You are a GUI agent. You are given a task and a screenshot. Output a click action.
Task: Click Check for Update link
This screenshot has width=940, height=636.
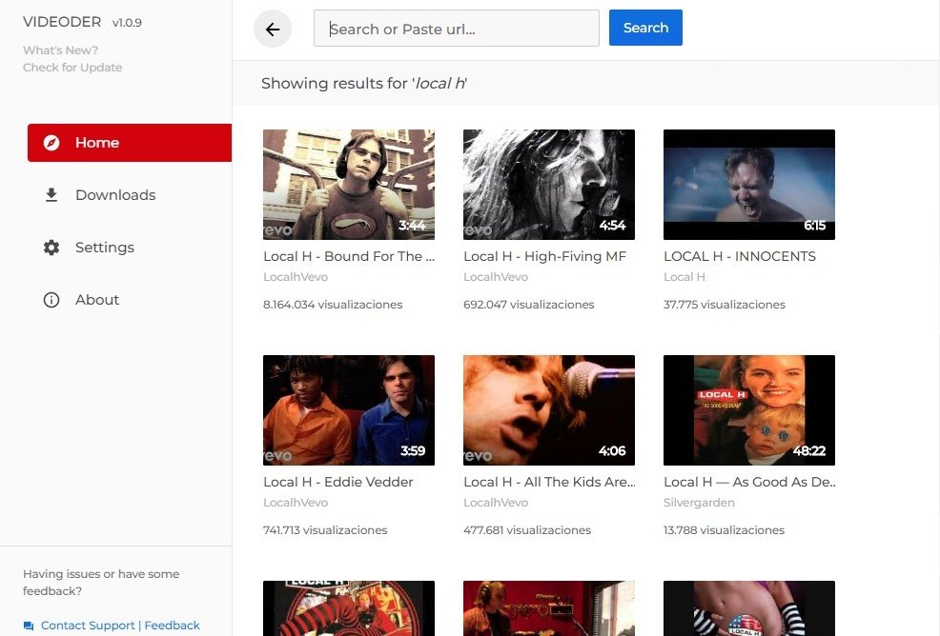point(72,68)
